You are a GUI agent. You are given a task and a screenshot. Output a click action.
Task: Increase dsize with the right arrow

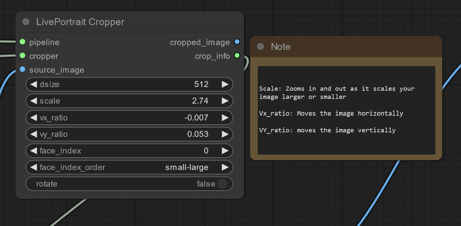click(x=225, y=84)
